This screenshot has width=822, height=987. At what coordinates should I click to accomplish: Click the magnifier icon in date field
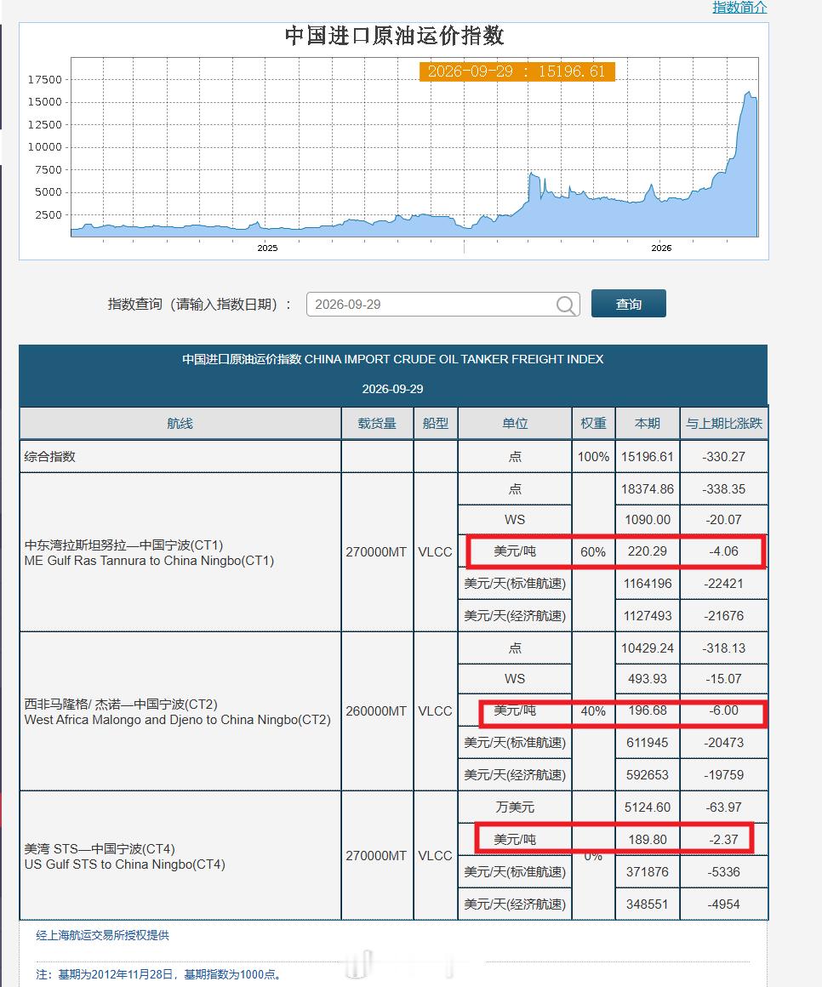coord(565,305)
